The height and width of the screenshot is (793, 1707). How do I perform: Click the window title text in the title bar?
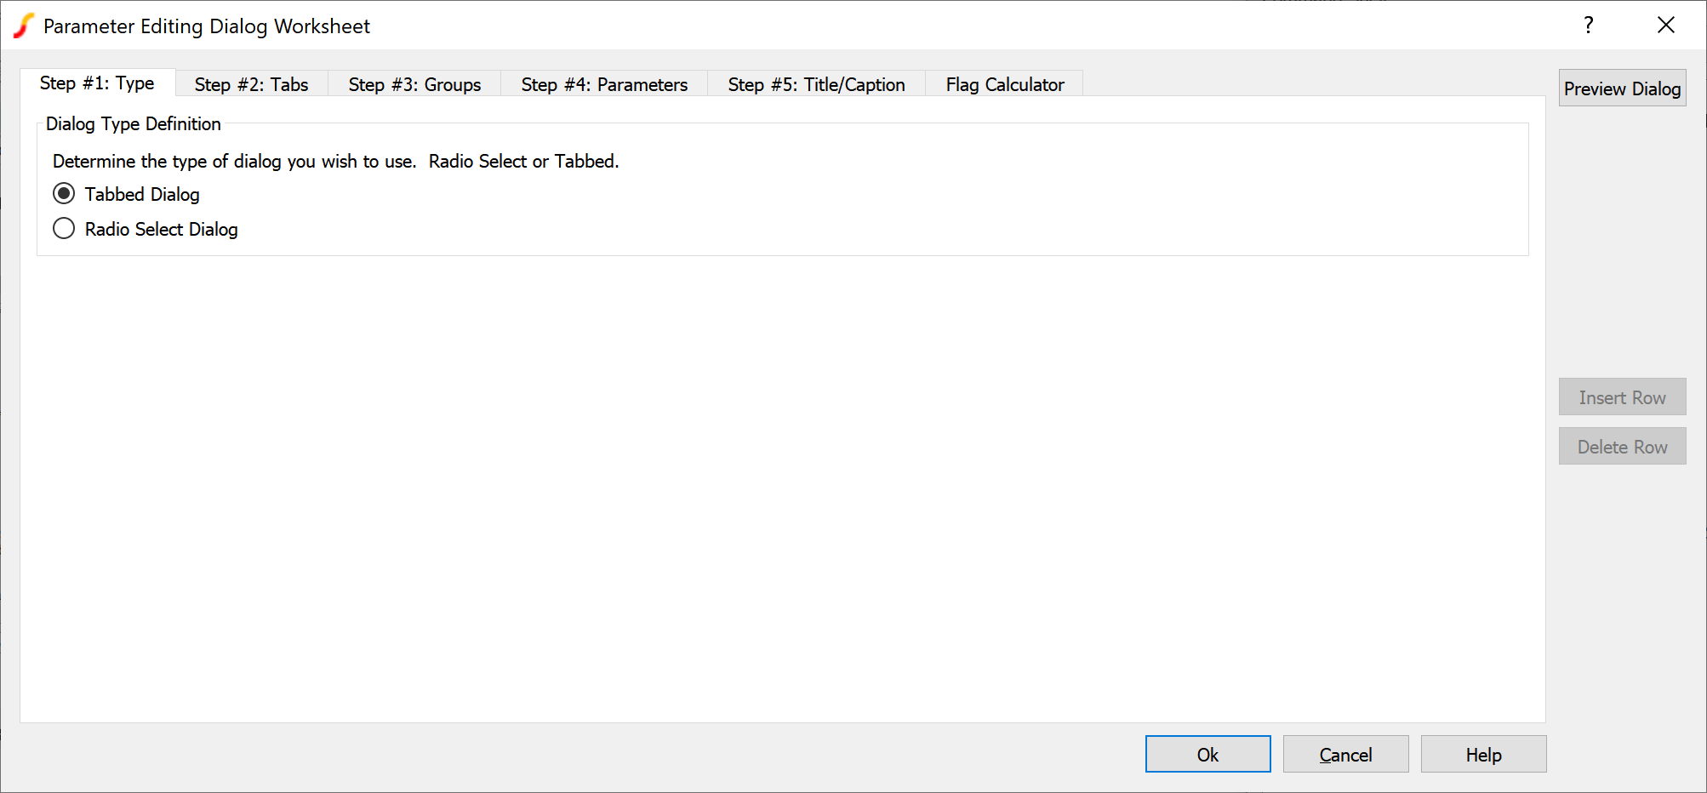tap(207, 26)
